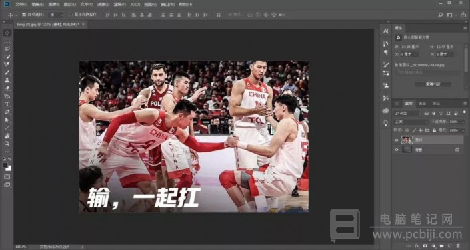This screenshot has height=250, width=470.
Task: Open the Layers panel flyout menu
Action: pyautogui.click(x=465, y=104)
